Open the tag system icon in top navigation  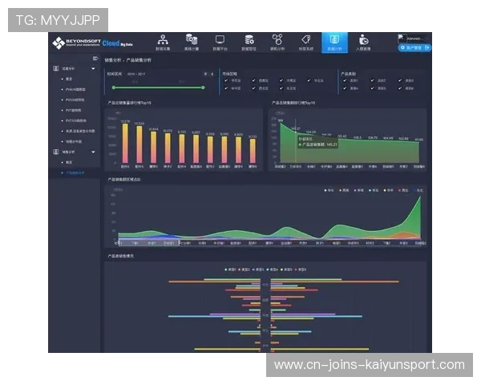[305, 42]
